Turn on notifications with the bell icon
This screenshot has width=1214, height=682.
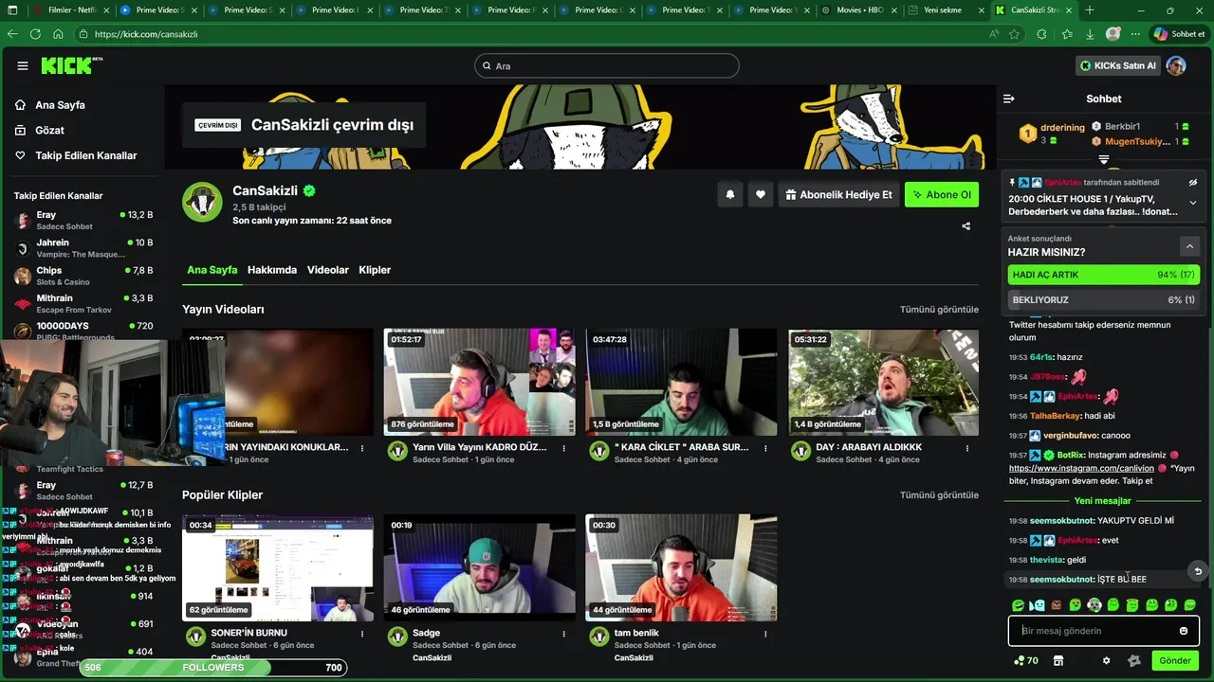730,194
